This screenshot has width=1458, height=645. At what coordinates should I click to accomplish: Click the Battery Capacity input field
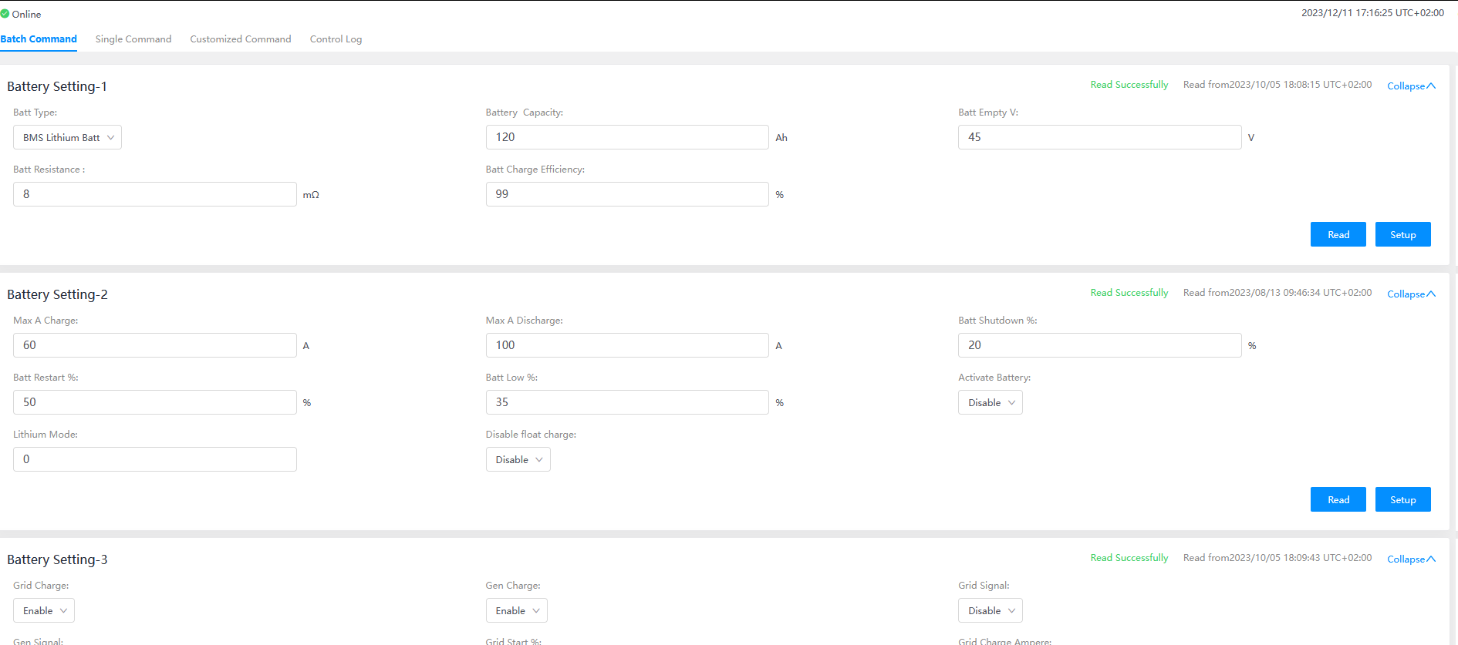point(627,137)
